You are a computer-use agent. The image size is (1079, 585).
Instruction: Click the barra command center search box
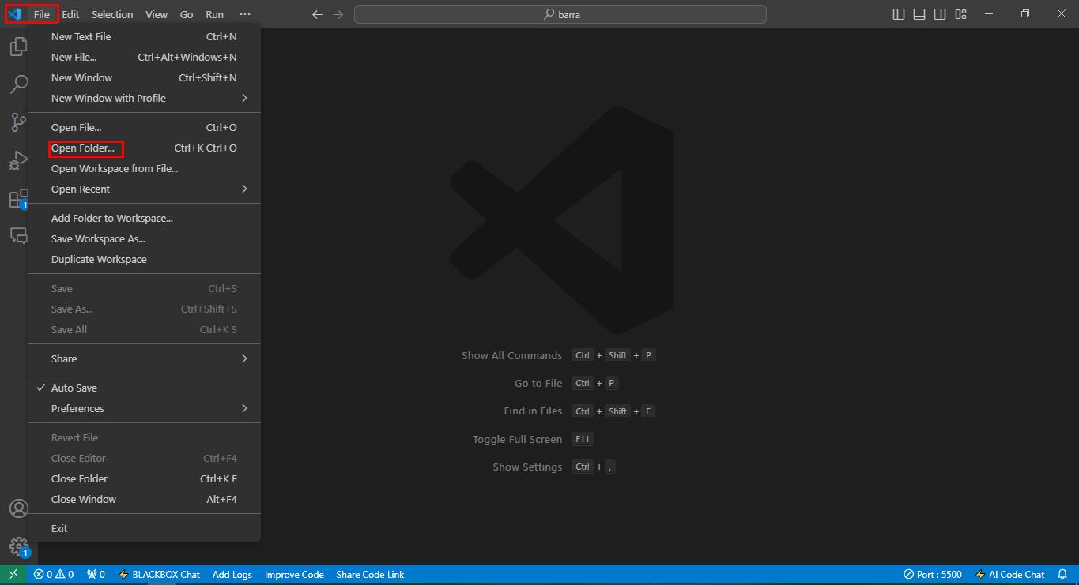(x=560, y=14)
